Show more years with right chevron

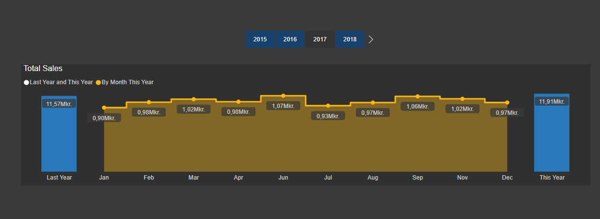tap(371, 39)
